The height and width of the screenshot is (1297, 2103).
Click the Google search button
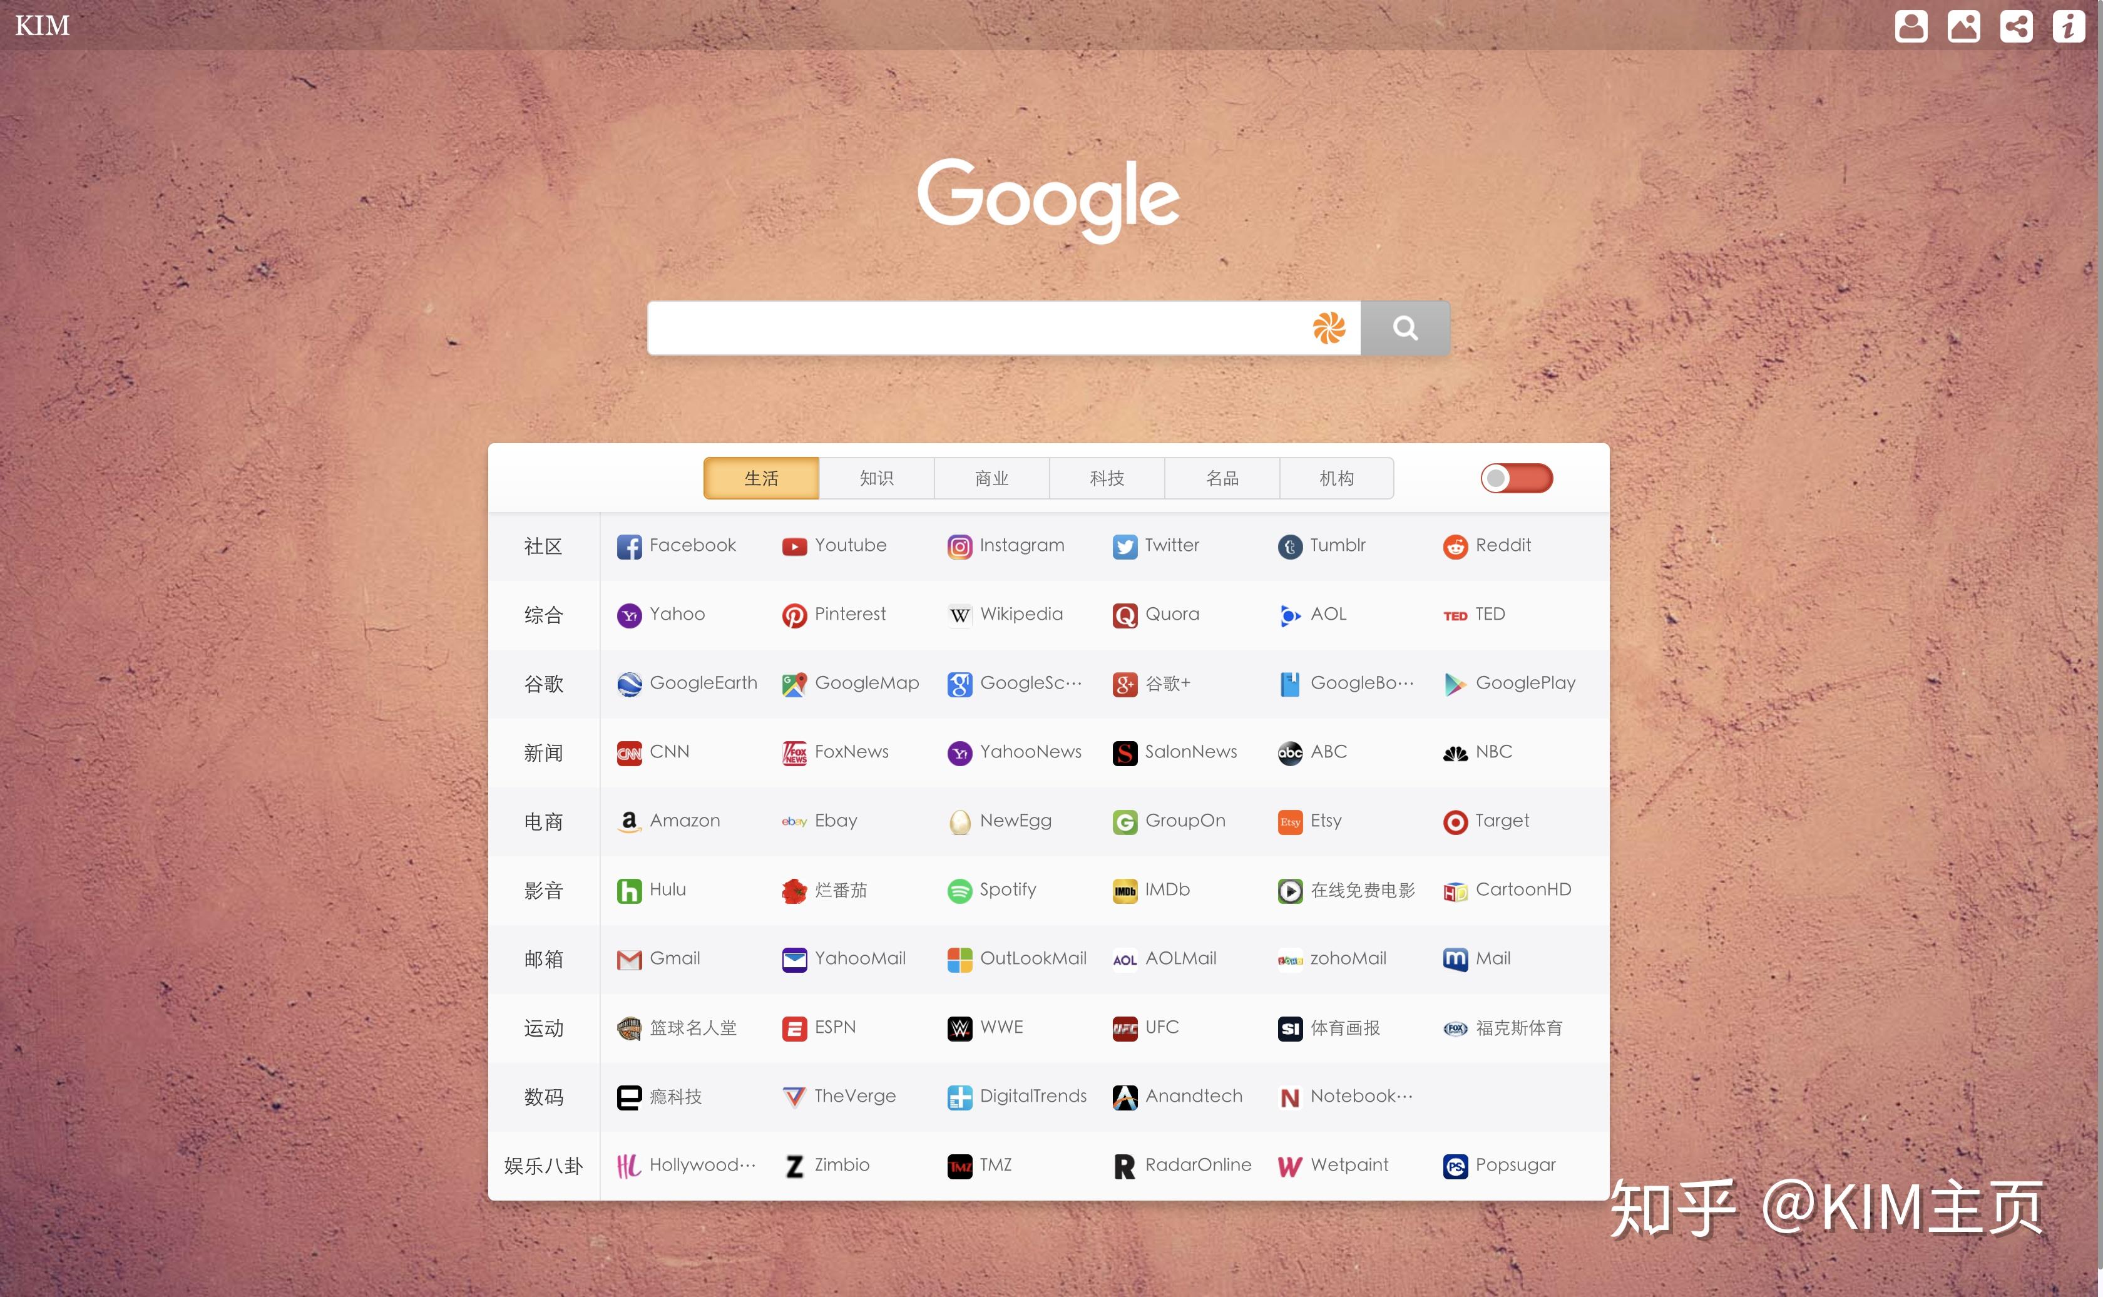1406,327
